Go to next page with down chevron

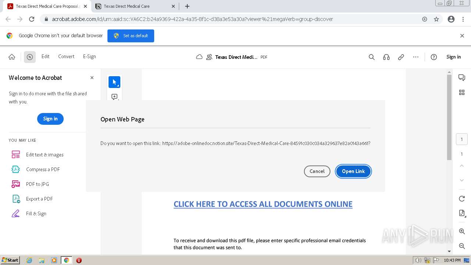462,180
